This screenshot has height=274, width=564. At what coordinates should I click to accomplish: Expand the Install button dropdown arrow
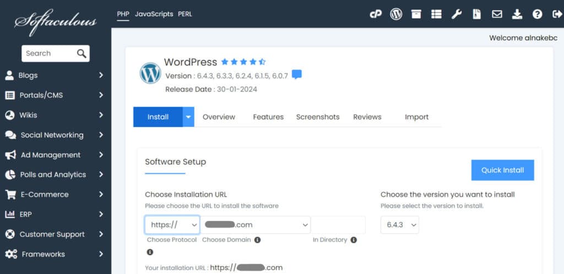pos(188,117)
